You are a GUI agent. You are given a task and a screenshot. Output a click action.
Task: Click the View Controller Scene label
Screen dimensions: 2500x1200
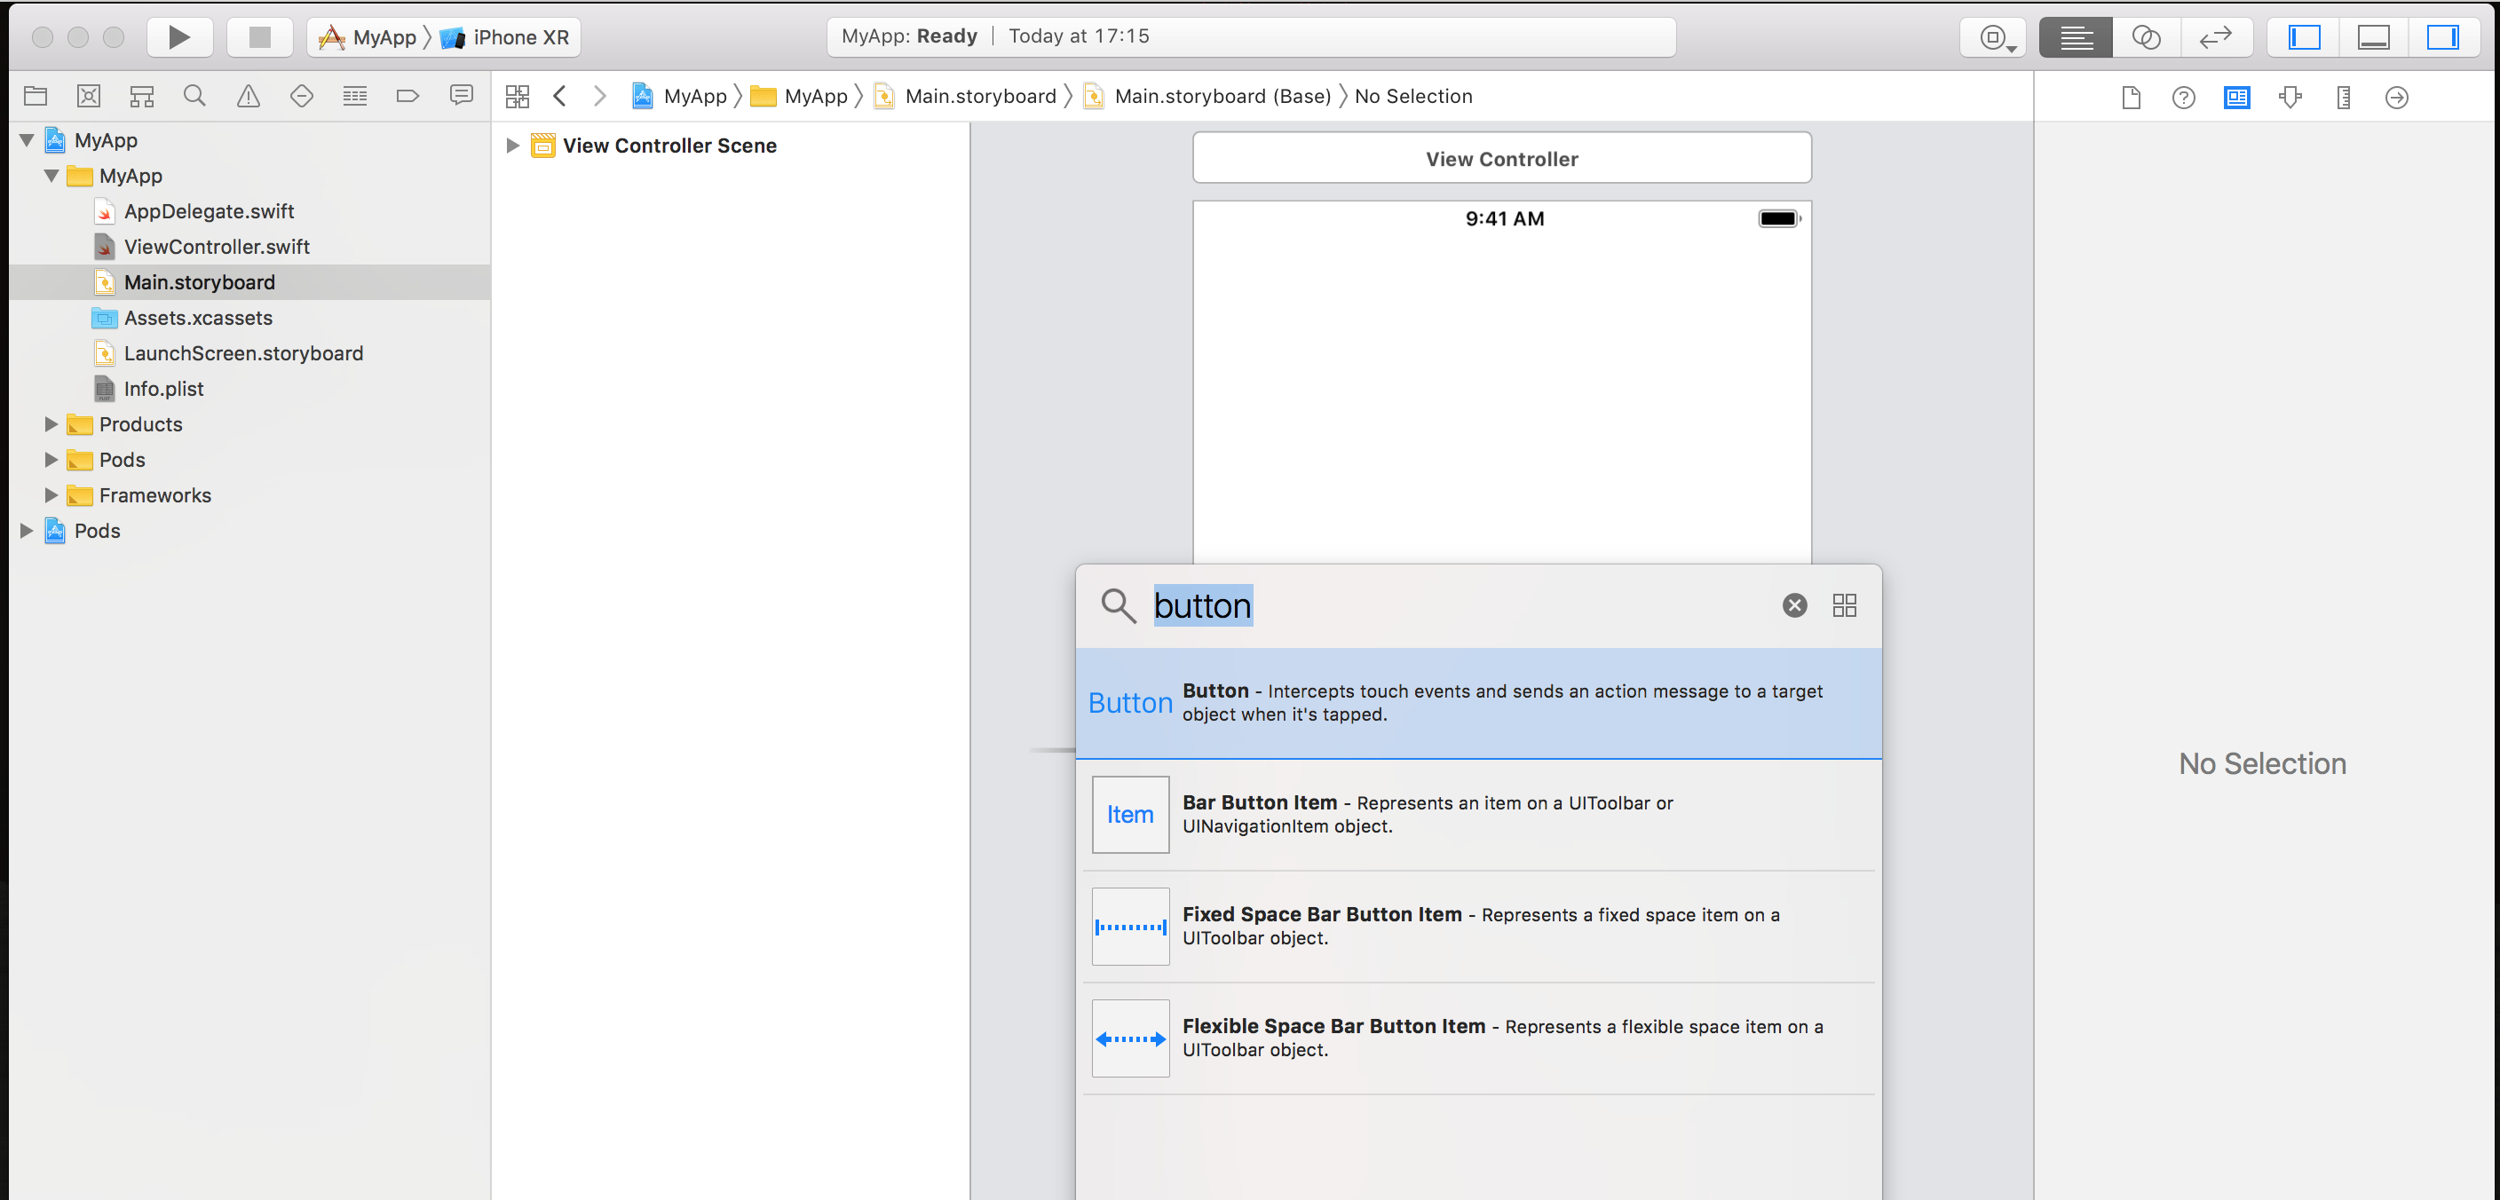[x=669, y=146]
